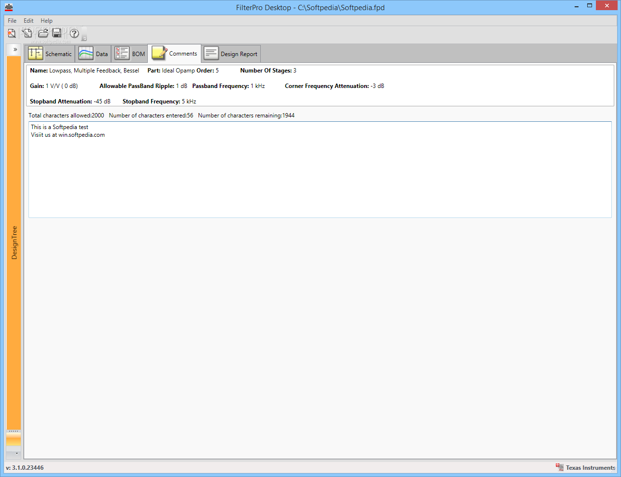Click the version text v: 3.1.0.23446
The width and height of the screenshot is (621, 477).
pyautogui.click(x=25, y=467)
